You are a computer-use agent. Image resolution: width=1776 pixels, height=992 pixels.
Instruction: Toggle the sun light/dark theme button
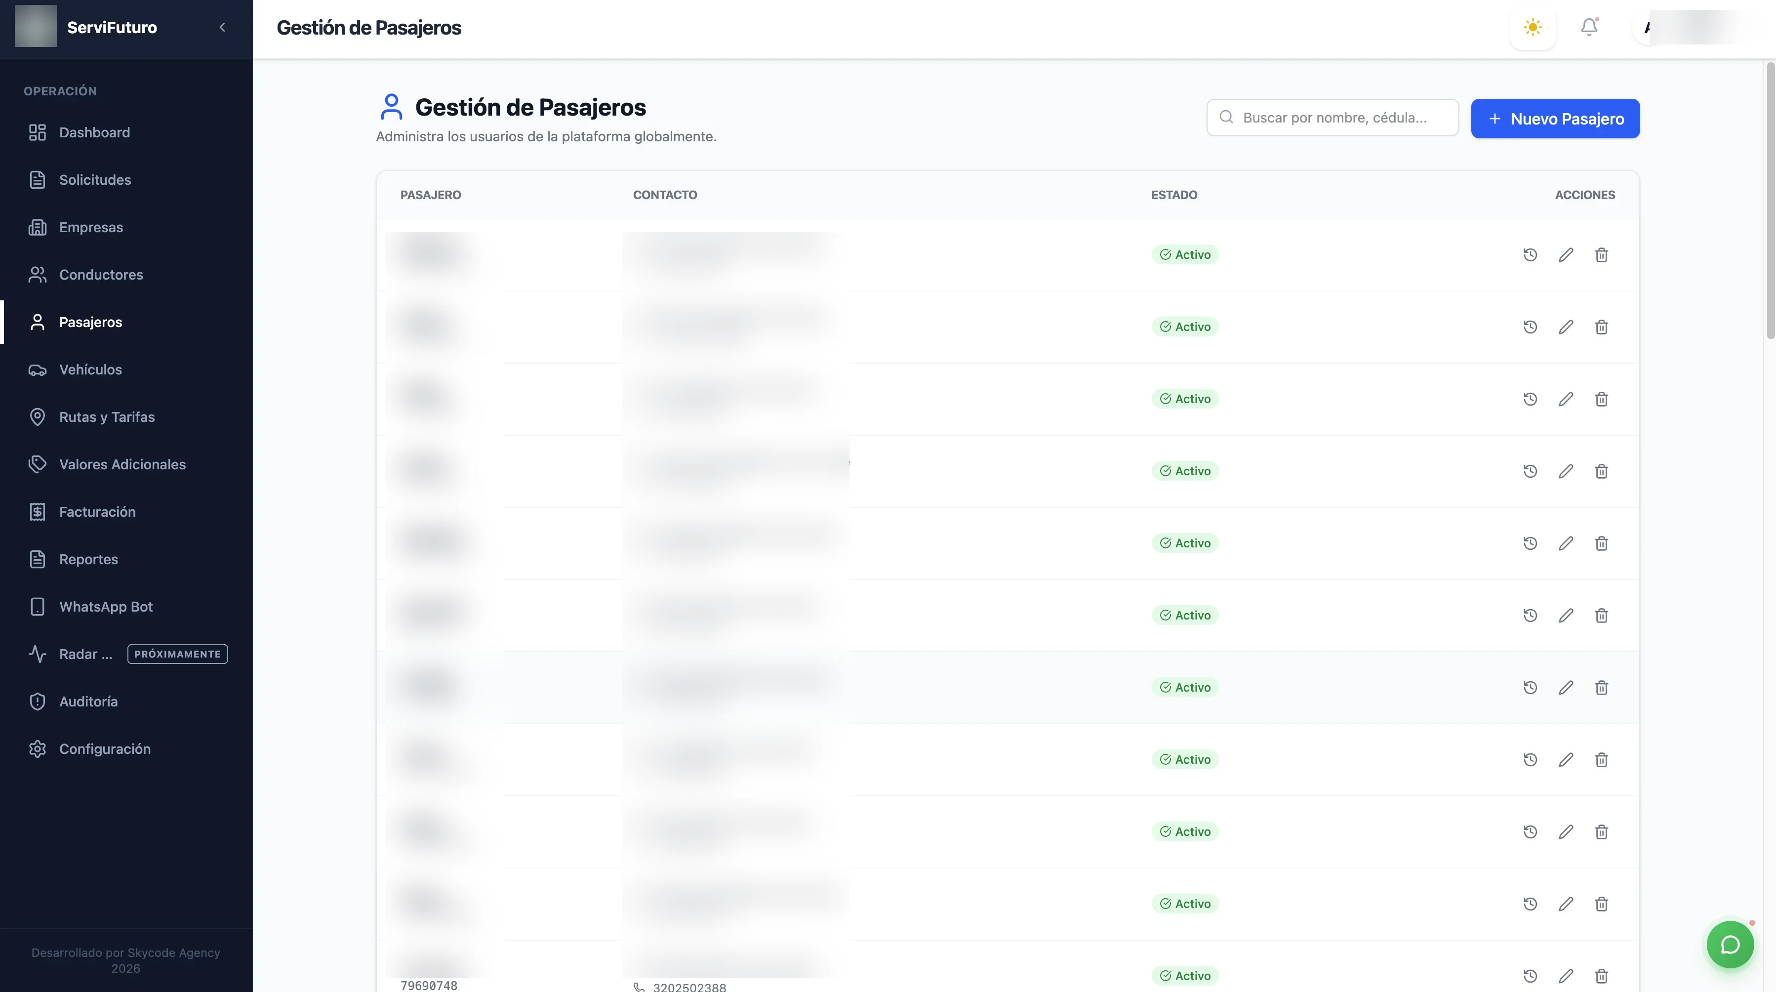(1533, 28)
